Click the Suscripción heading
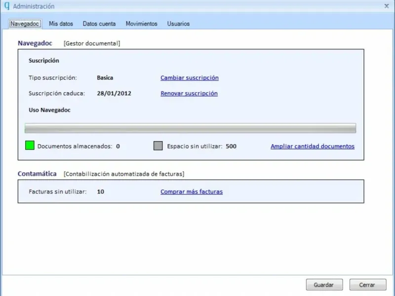This screenshot has width=395, height=296. pyautogui.click(x=44, y=61)
